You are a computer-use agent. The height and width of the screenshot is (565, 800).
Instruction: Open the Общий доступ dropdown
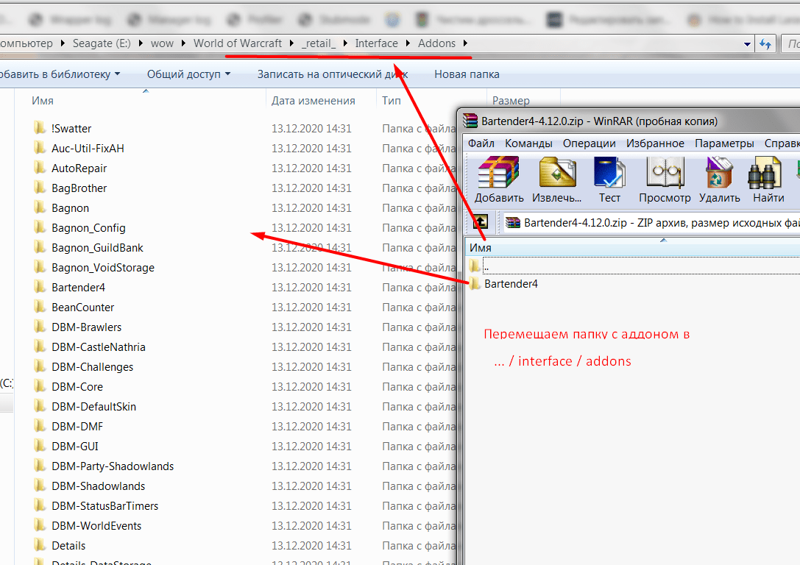pos(188,74)
